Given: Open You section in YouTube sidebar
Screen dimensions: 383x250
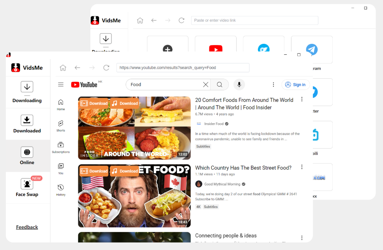Looking at the screenshot, I should tap(61, 169).
